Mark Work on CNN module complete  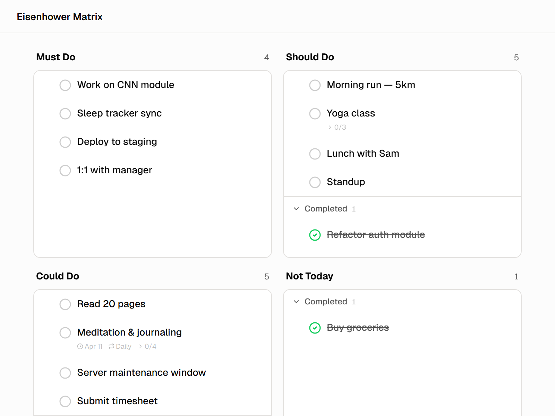coord(65,85)
